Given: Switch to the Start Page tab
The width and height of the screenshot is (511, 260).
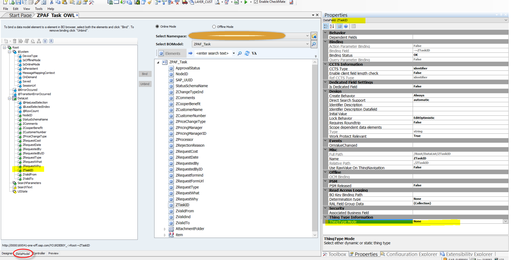Looking at the screenshot, I should click(20, 15).
